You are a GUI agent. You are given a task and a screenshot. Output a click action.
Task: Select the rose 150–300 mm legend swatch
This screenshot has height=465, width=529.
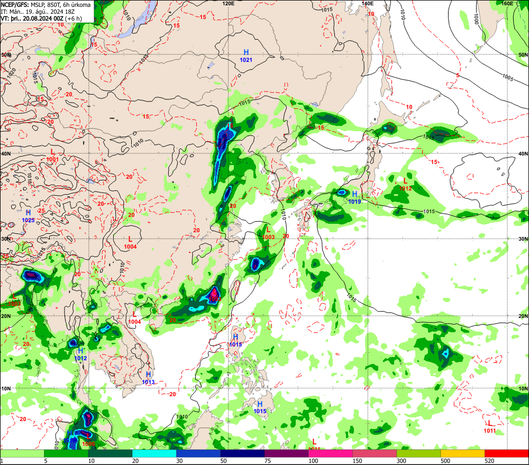click(375, 453)
